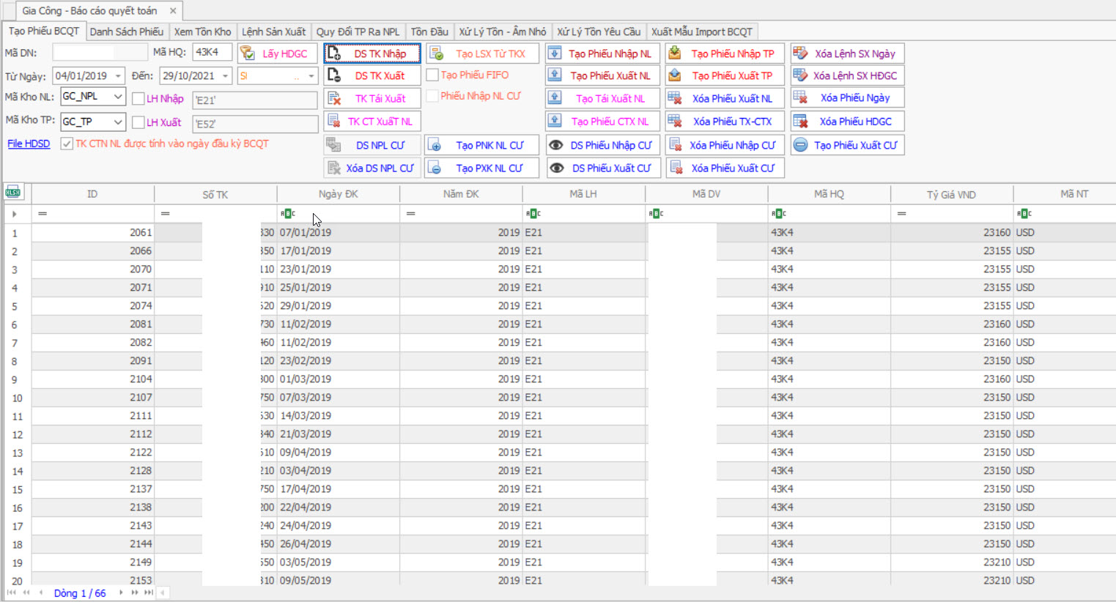
Task: Tick the Tạo Phiếu FIFO checkbox
Action: pyautogui.click(x=432, y=75)
